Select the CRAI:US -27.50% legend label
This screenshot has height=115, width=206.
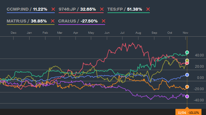pos(78,21)
